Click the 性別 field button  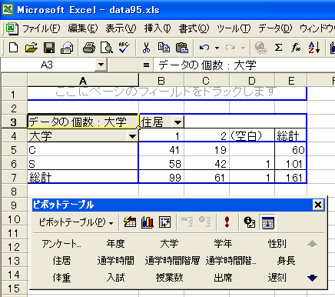[277, 243]
